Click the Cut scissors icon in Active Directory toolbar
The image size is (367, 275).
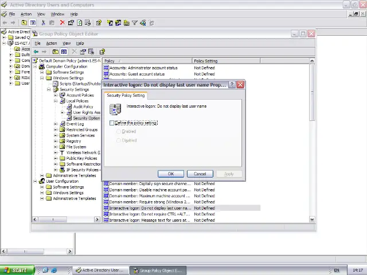tap(43, 23)
